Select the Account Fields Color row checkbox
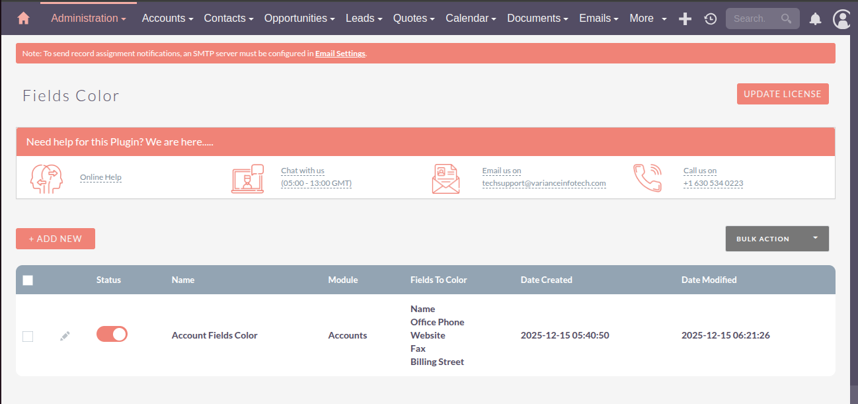 28,337
